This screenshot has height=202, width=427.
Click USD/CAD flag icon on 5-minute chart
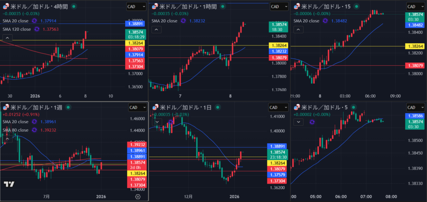(296, 107)
